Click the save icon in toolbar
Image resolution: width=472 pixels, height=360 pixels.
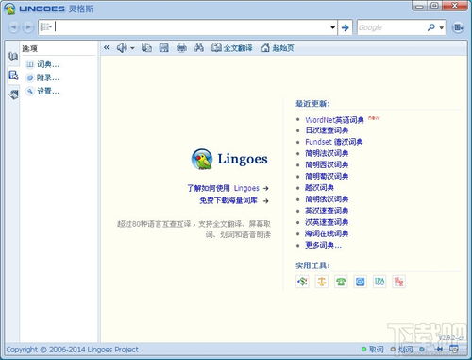pyautogui.click(x=163, y=48)
